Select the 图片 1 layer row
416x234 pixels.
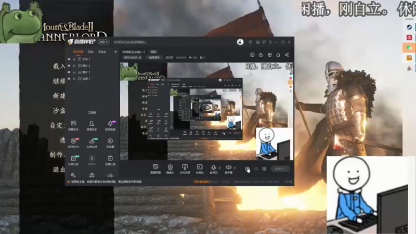click(92, 72)
